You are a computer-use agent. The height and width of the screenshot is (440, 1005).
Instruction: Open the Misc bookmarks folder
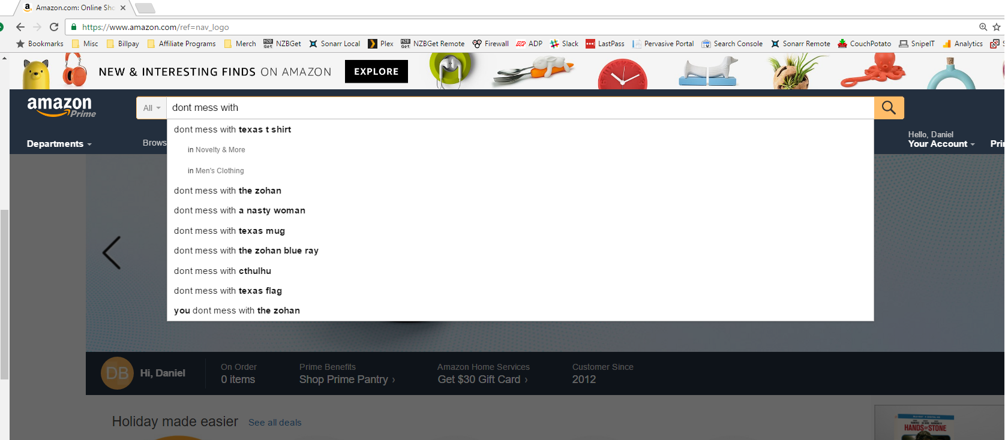pos(85,44)
